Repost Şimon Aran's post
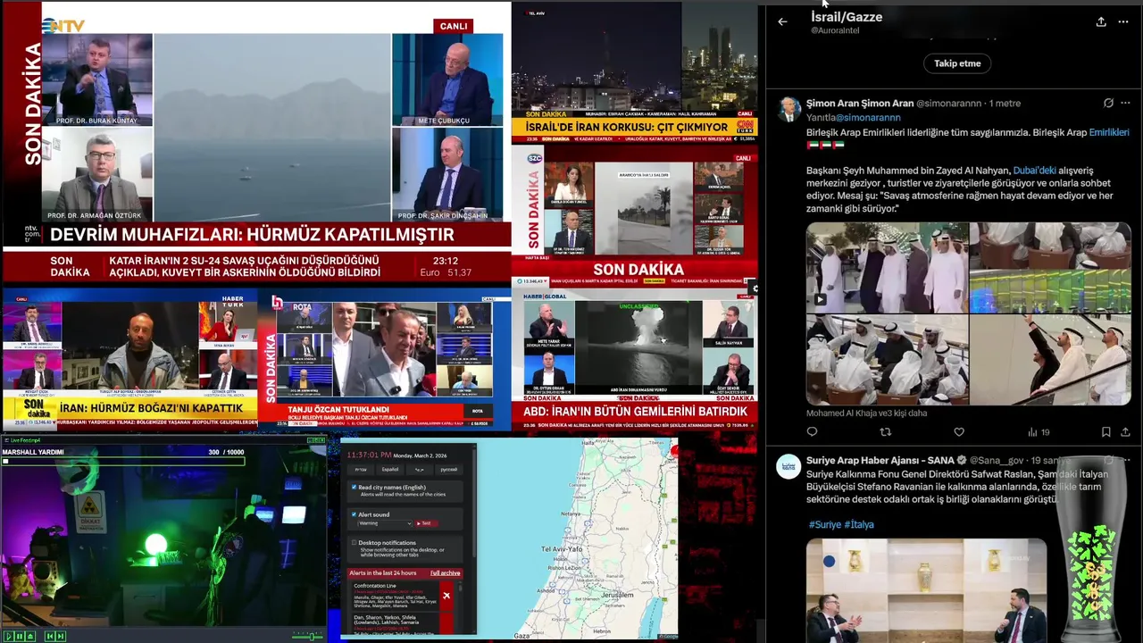Image resolution: width=1143 pixels, height=643 pixels. pos(885,432)
